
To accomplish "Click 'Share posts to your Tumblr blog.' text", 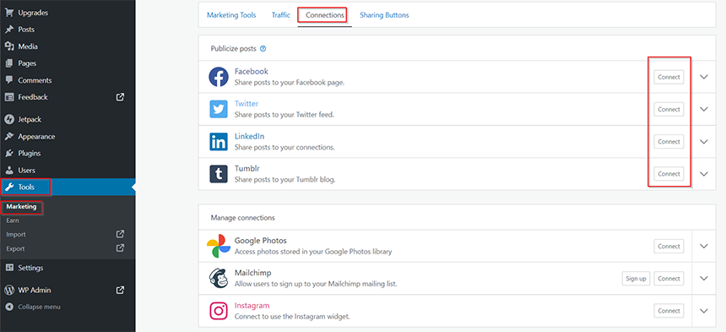I will [284, 179].
